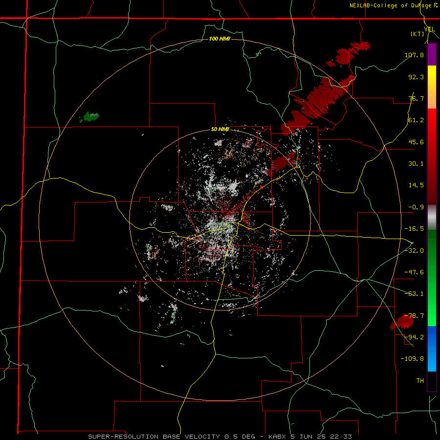Click the 45.6 velocity label
The height and width of the screenshot is (440, 440).
[416, 142]
